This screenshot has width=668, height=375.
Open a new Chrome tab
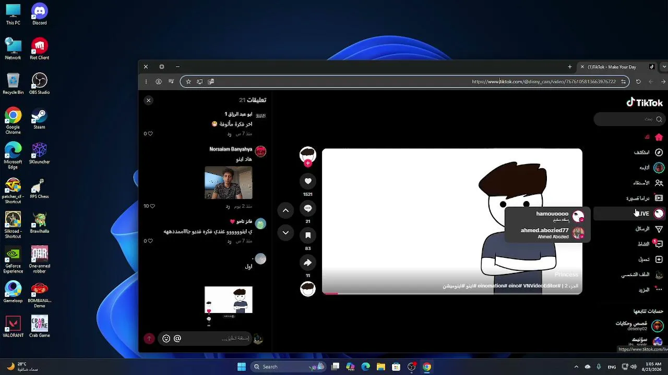coord(570,67)
